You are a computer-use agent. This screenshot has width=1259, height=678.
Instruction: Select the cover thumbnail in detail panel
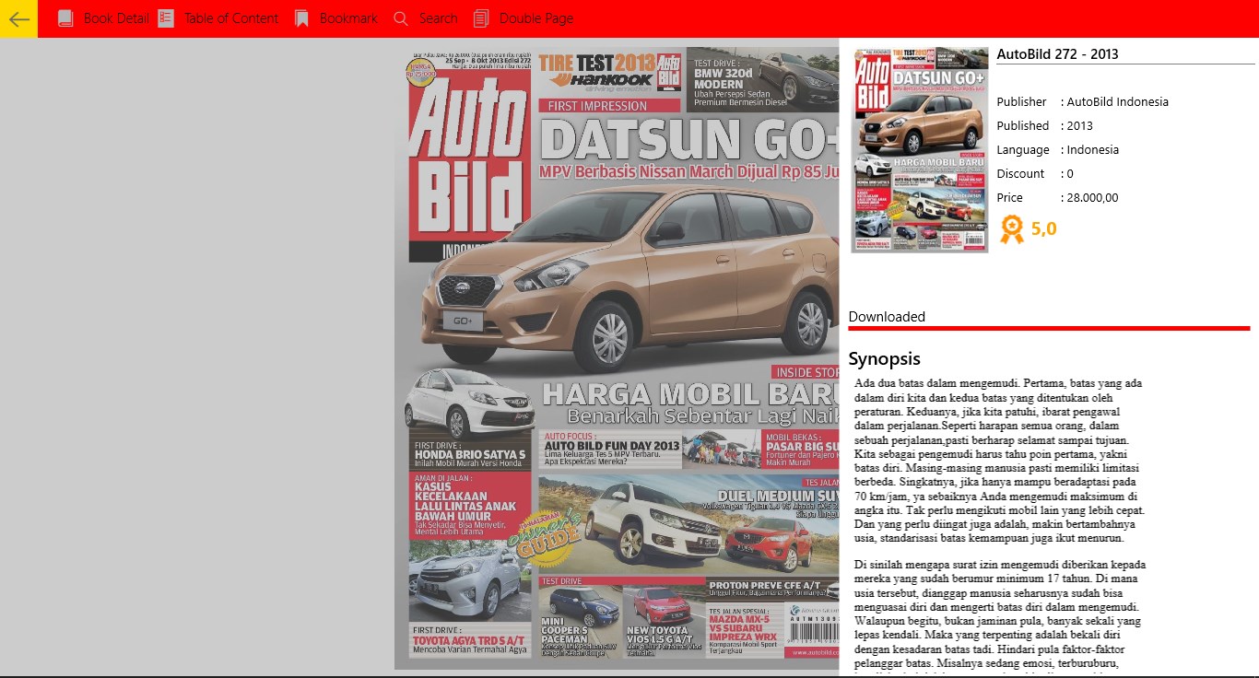click(x=920, y=150)
